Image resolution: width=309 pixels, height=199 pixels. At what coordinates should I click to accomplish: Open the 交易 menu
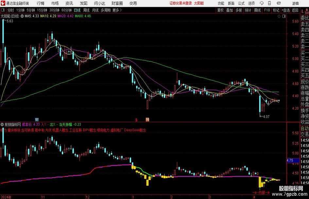click(x=133, y=3)
